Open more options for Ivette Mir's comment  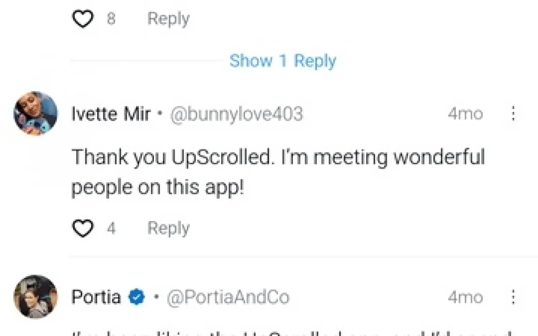[513, 114]
